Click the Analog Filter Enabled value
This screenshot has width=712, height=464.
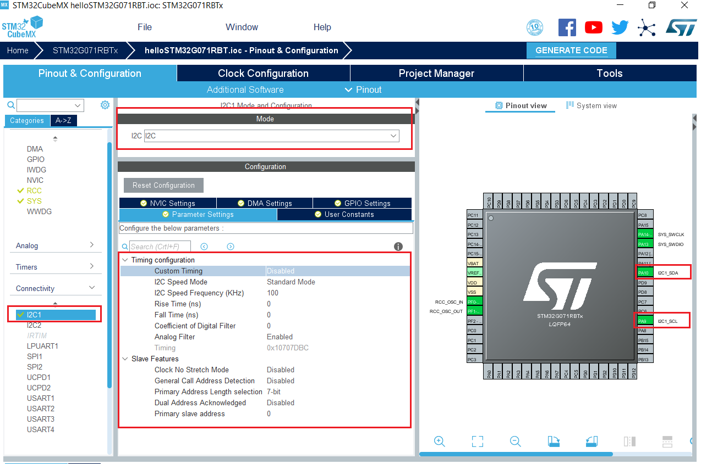point(280,337)
